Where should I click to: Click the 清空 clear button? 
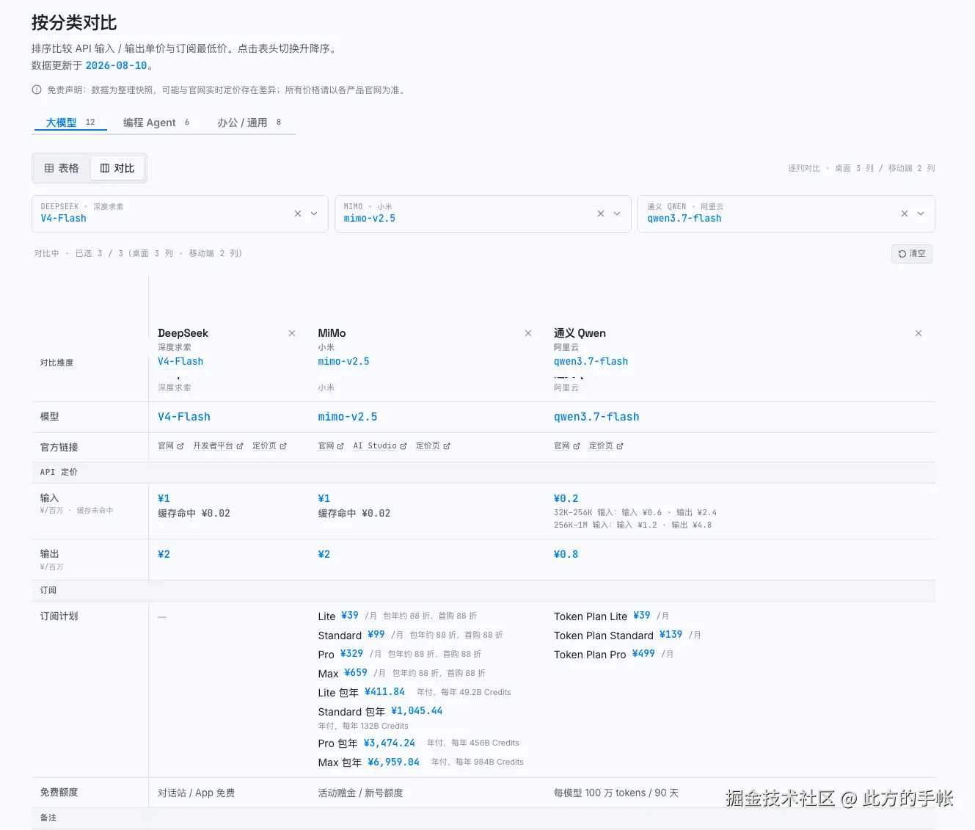tap(912, 254)
